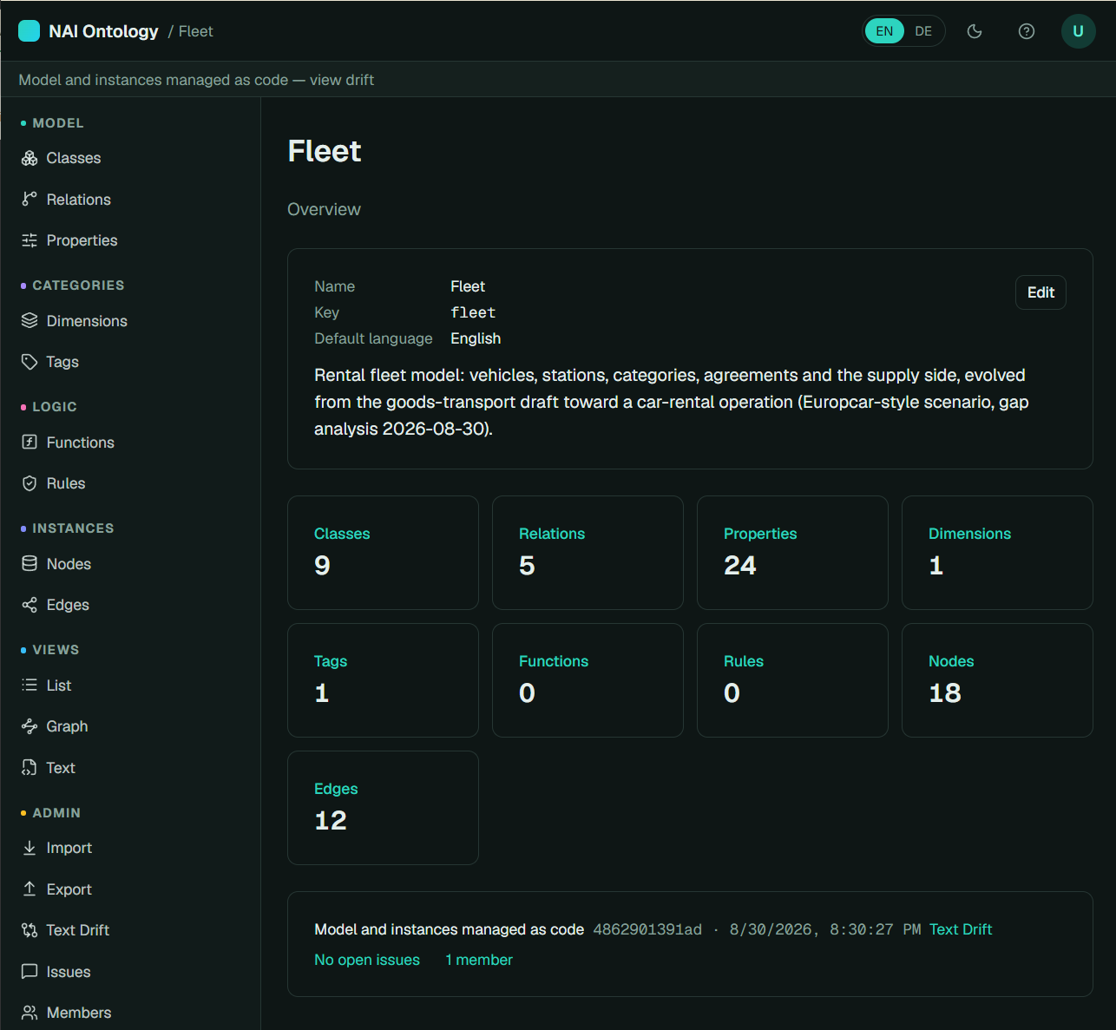1116x1030 pixels.
Task: Open Properties via its sliders icon
Action: tap(30, 240)
